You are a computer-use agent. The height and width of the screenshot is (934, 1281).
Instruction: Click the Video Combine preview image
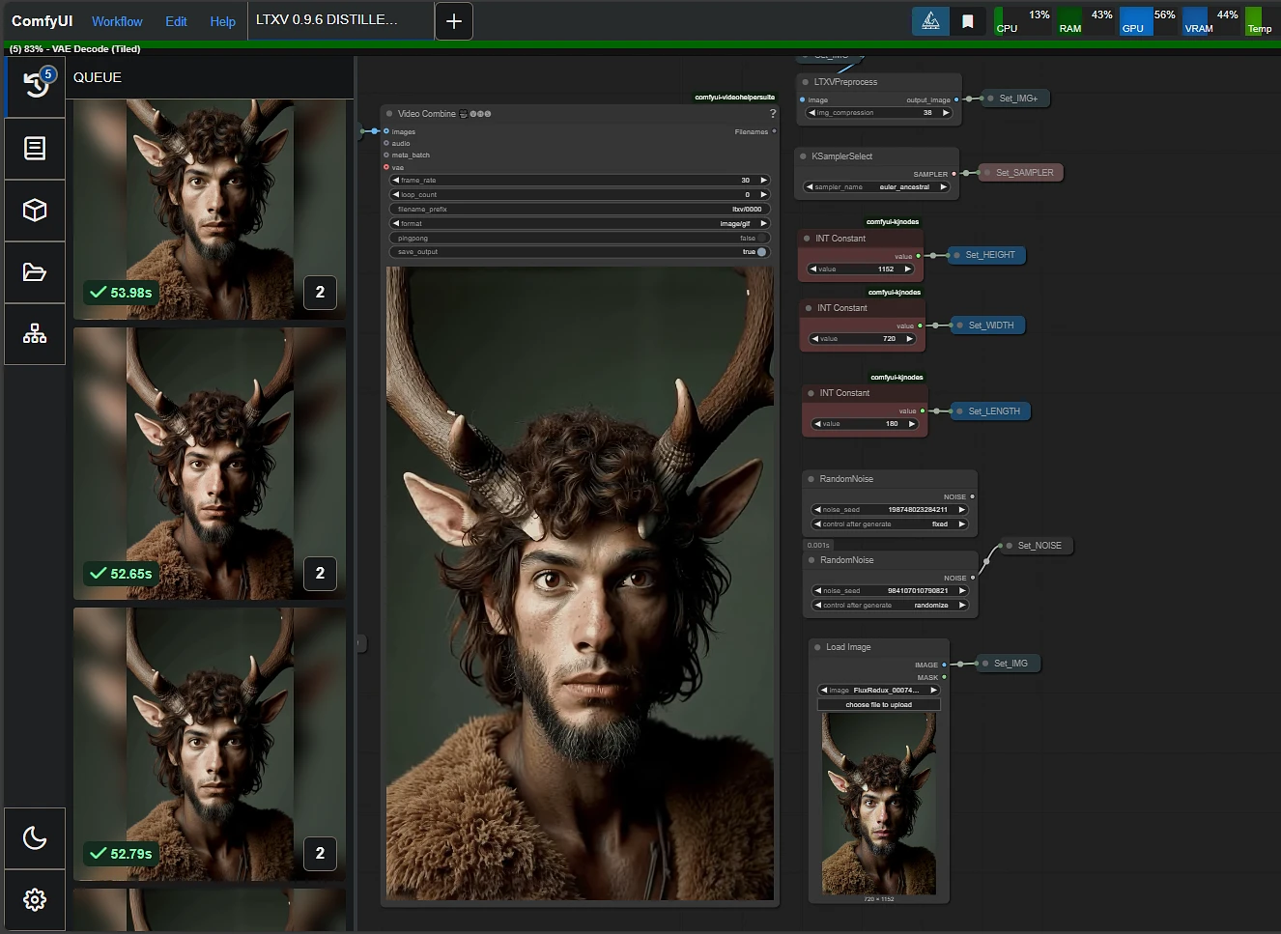pos(580,583)
